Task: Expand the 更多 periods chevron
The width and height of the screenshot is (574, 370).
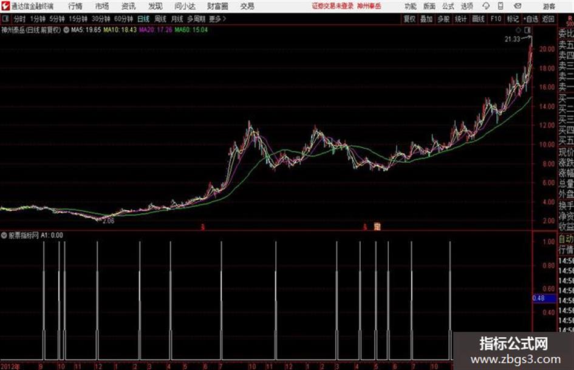Action: (x=224, y=19)
